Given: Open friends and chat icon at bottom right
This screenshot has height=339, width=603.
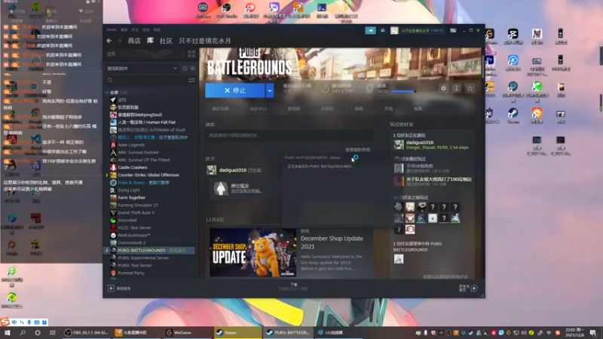Looking at the screenshot, I should click(x=474, y=289).
